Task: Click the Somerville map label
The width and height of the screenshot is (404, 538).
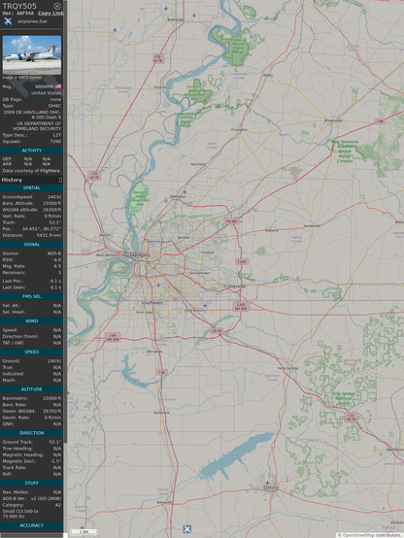Action: click(x=312, y=225)
